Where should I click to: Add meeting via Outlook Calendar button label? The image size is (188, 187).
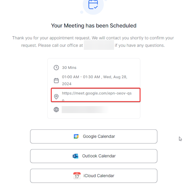click(99, 156)
